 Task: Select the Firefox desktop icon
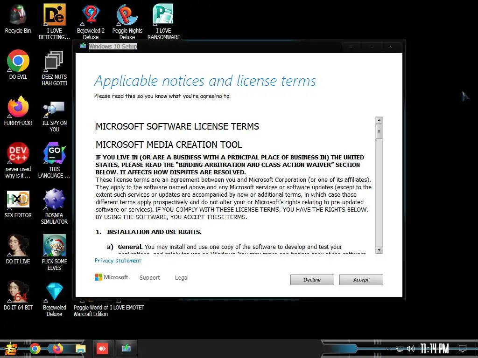click(18, 111)
